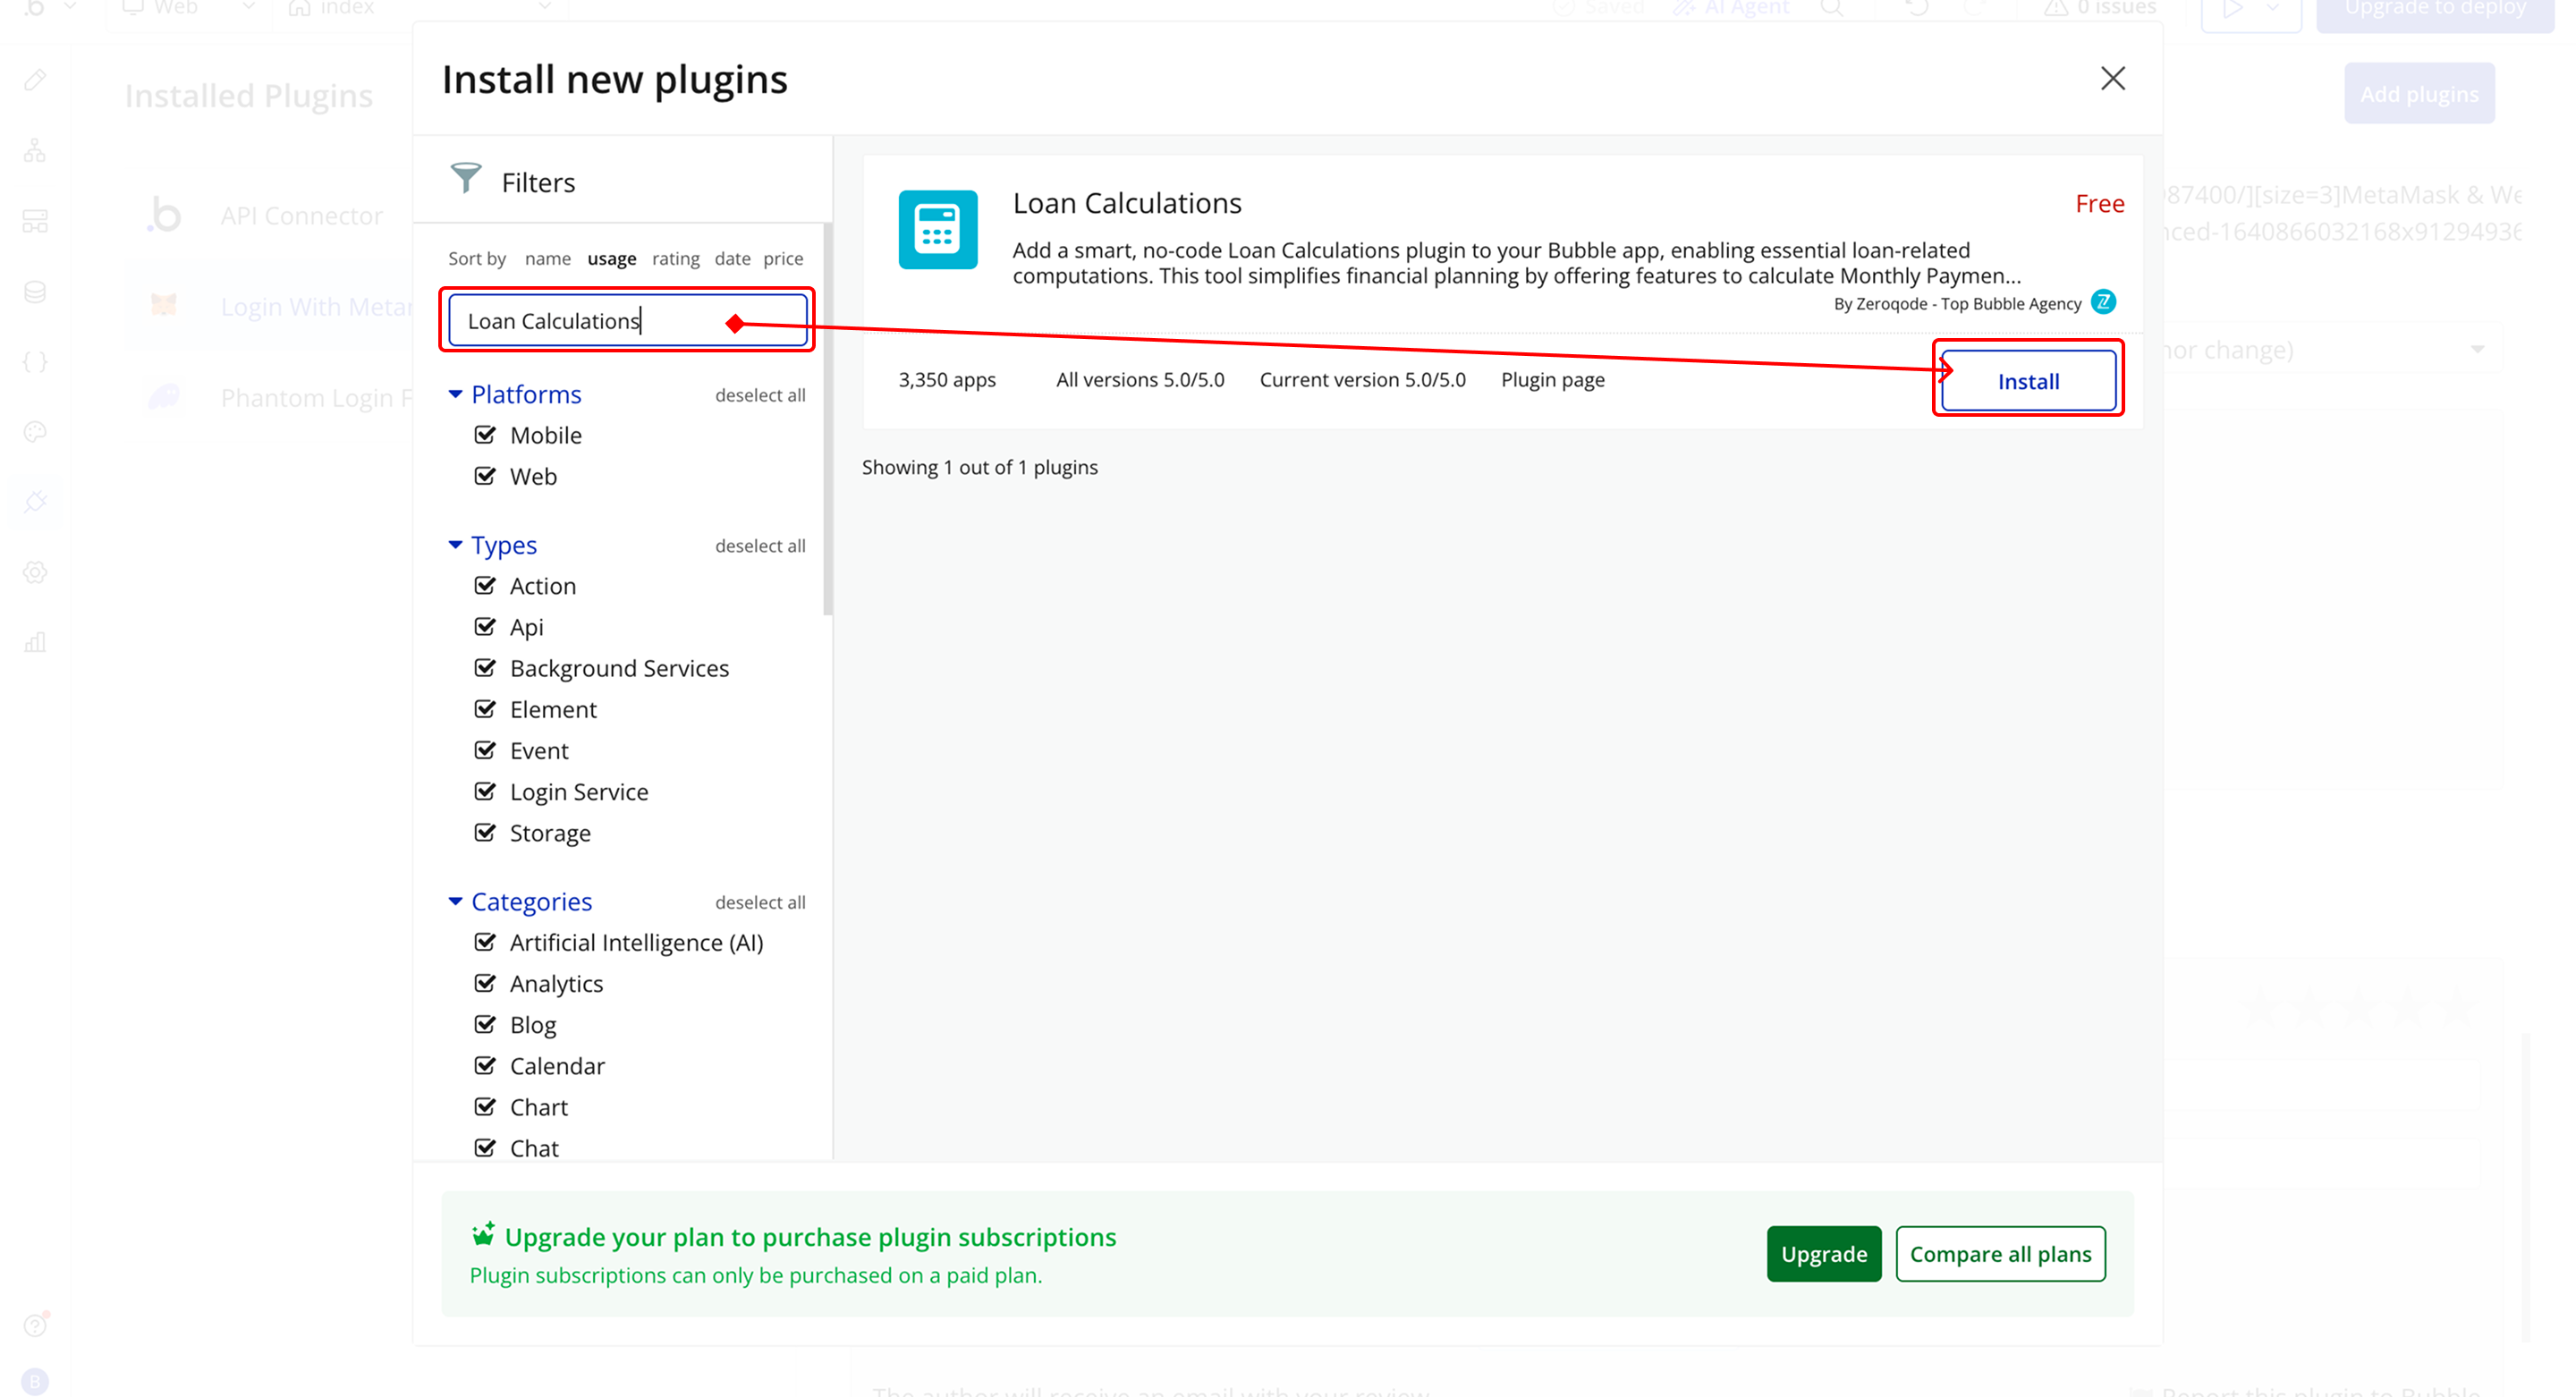Click the Zeroqode verified badge icon
The width and height of the screenshot is (2576, 1397).
pos(2103,302)
